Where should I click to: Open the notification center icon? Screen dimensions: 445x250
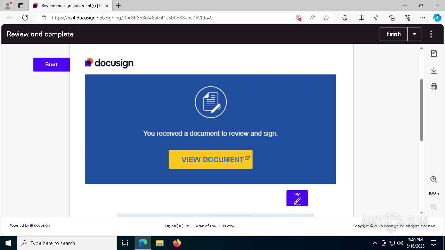(434, 243)
